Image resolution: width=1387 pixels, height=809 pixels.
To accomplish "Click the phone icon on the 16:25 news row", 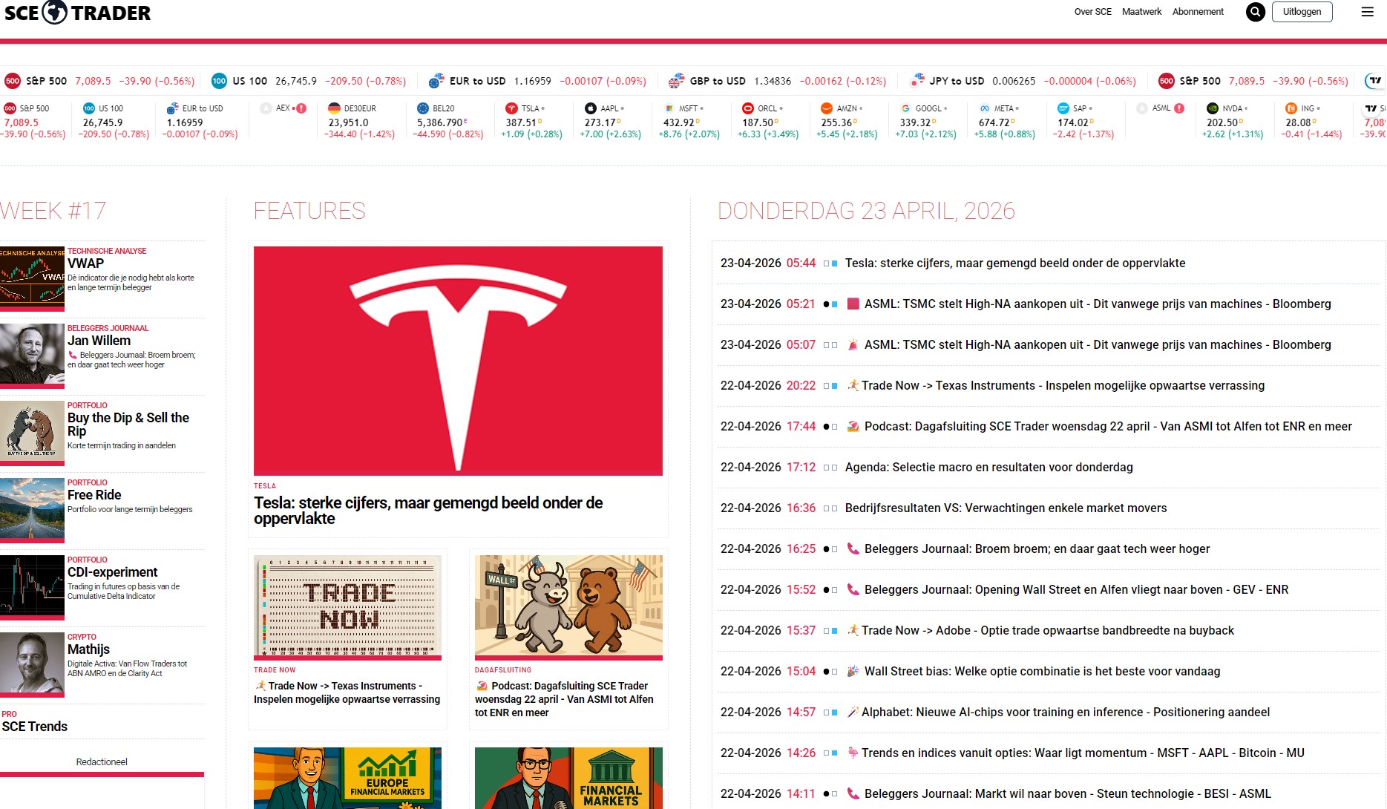I will coord(853,548).
